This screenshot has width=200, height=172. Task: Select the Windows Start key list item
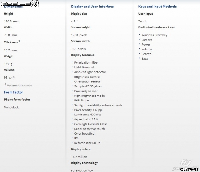click(x=154, y=35)
